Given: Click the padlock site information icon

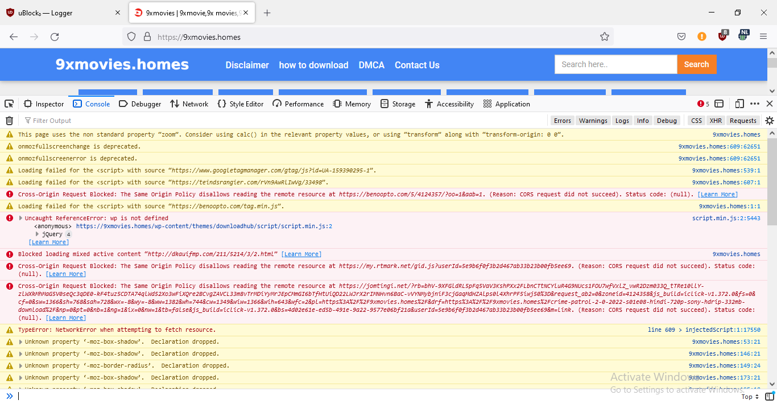Looking at the screenshot, I should pos(147,37).
